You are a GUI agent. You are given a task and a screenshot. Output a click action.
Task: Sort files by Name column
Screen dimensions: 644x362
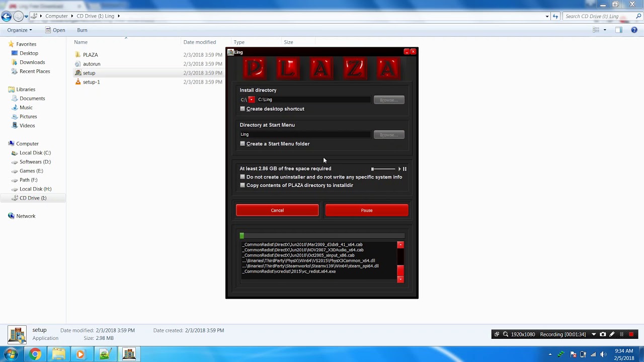(80, 42)
